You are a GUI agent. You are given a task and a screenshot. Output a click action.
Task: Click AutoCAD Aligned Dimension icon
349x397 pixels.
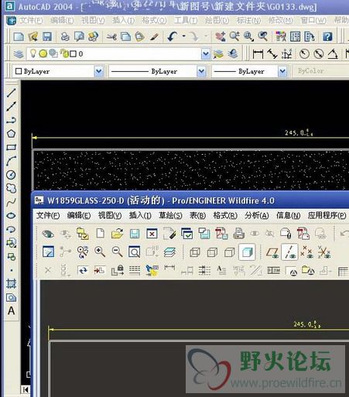(272, 54)
